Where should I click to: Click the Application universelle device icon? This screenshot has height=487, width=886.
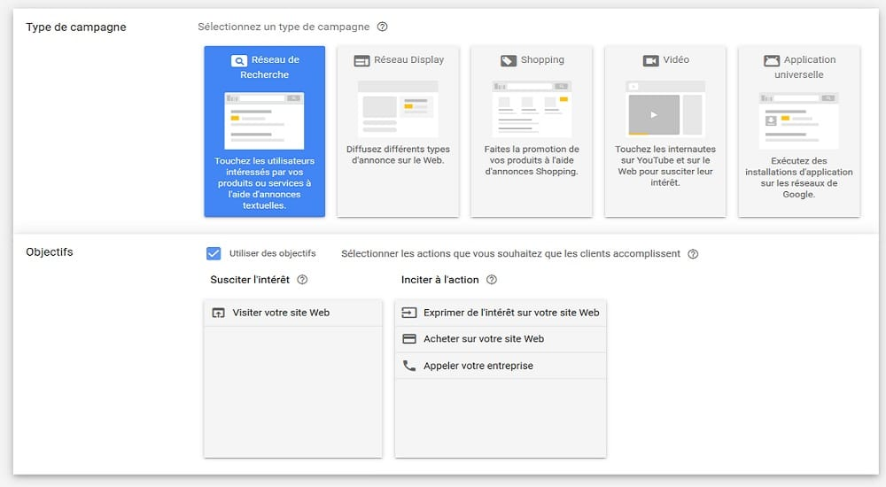772,60
